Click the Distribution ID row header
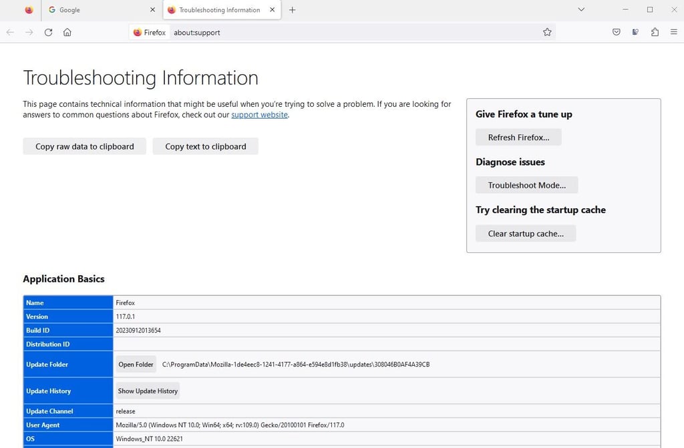This screenshot has height=448, width=684. (68, 345)
